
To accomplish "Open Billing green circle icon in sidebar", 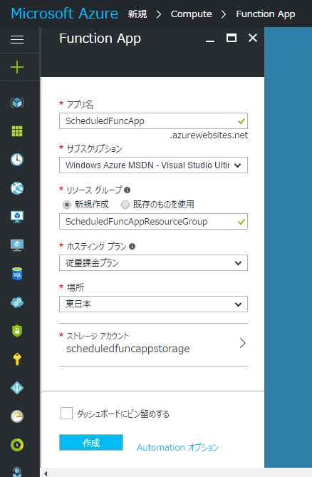I will 17,445.
